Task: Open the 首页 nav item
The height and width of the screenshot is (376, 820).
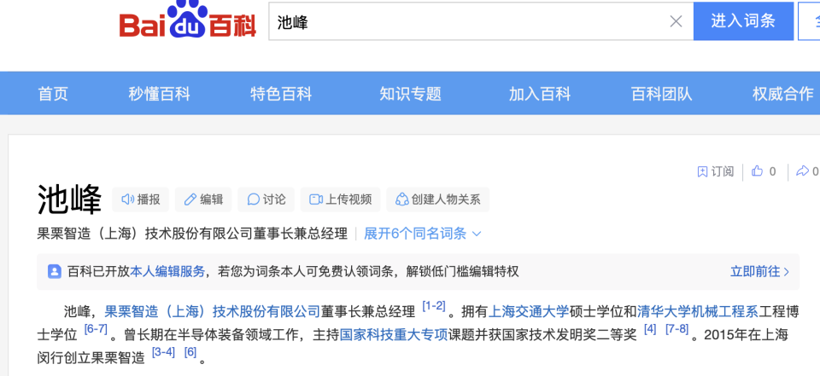Action: pos(53,94)
